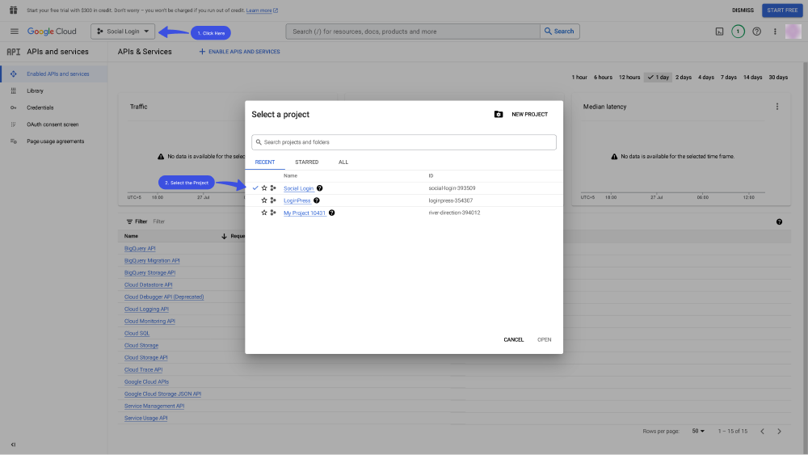
Task: Select the 1 day time range
Action: point(658,78)
